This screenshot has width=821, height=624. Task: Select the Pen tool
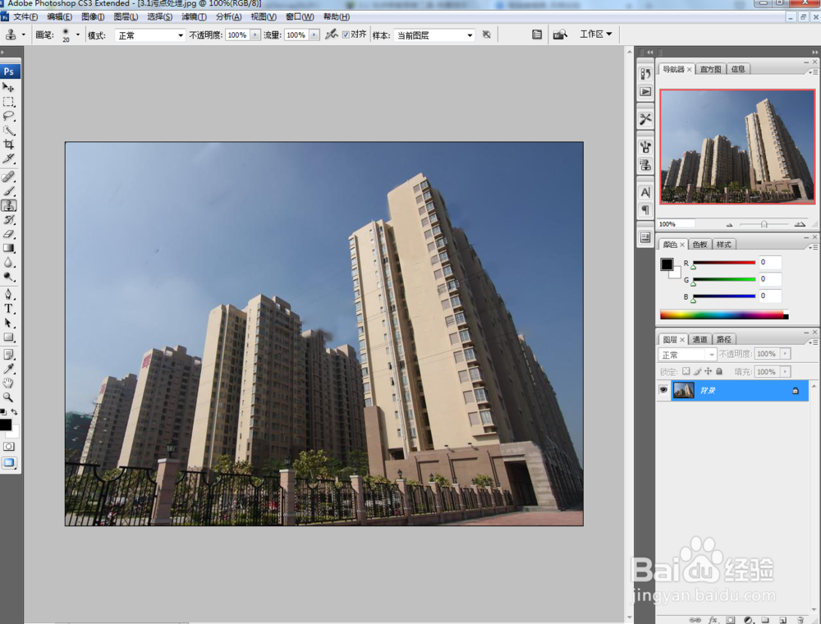point(8,295)
